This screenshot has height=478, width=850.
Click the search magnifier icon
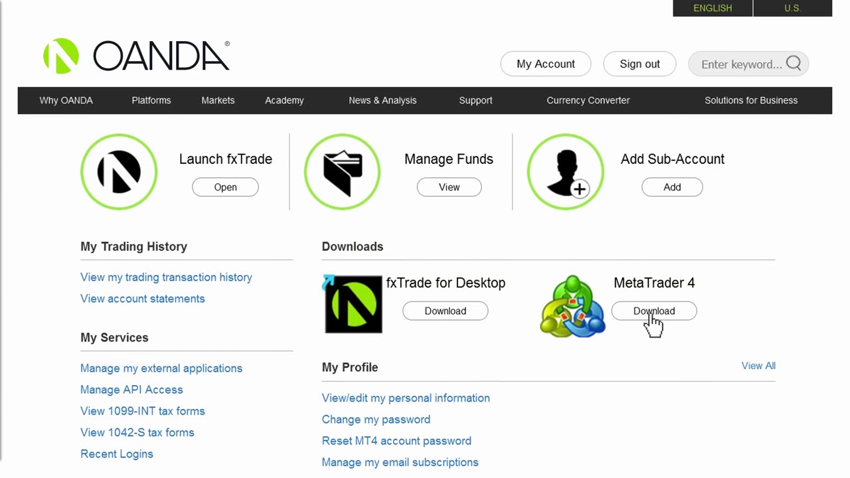794,64
